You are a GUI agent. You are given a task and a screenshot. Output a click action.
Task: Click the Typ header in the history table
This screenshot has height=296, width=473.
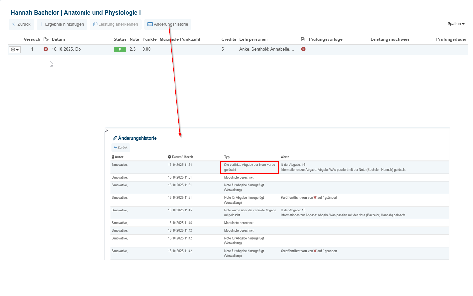(227, 157)
